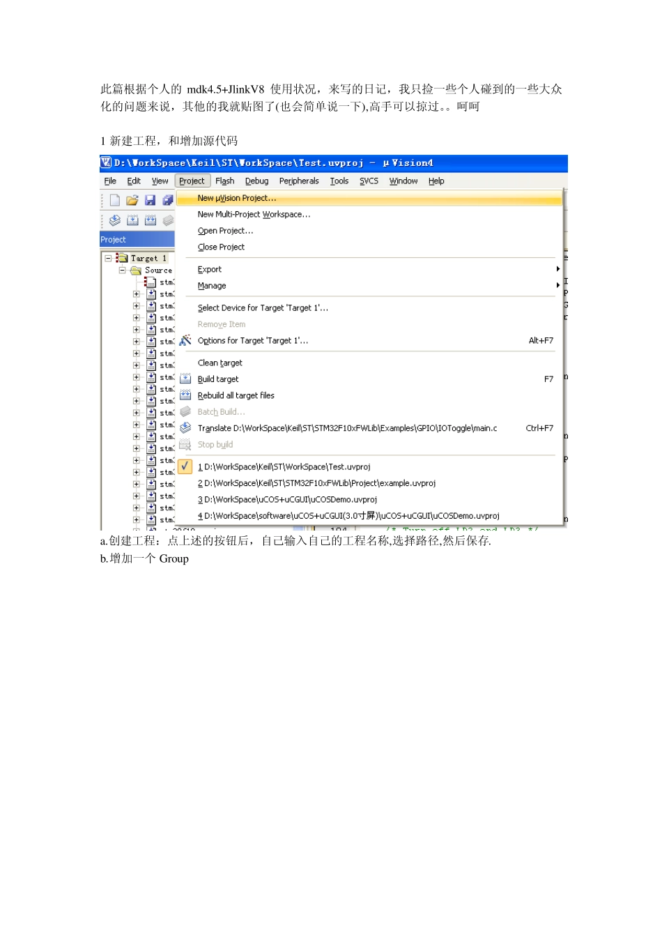
Task: Click the greyed Batch Build toolbar icon
Action: pyautogui.click(x=168, y=220)
